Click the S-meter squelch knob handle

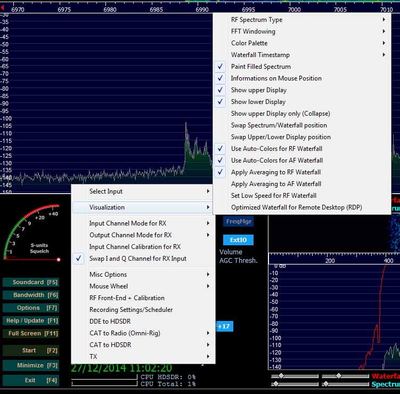click(59, 260)
